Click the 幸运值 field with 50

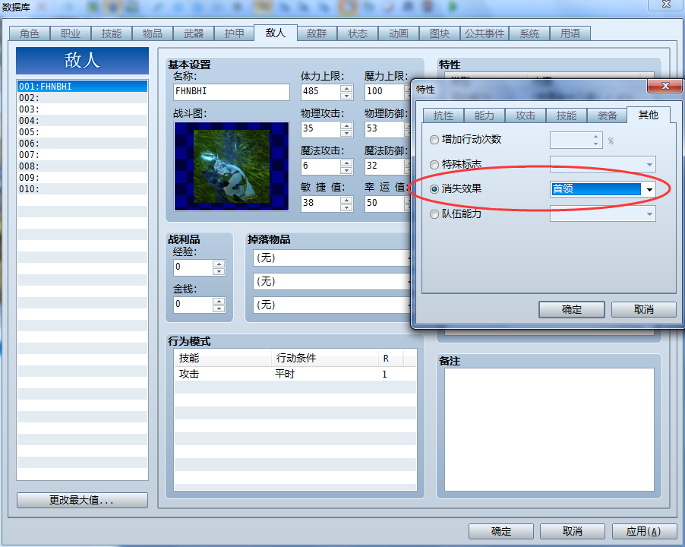pyautogui.click(x=384, y=203)
